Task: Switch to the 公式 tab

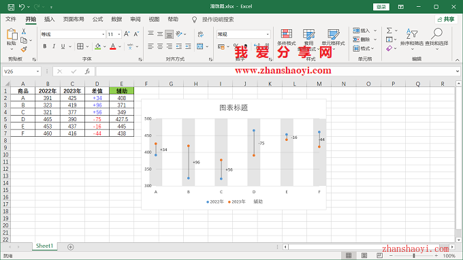Action: 97,20
